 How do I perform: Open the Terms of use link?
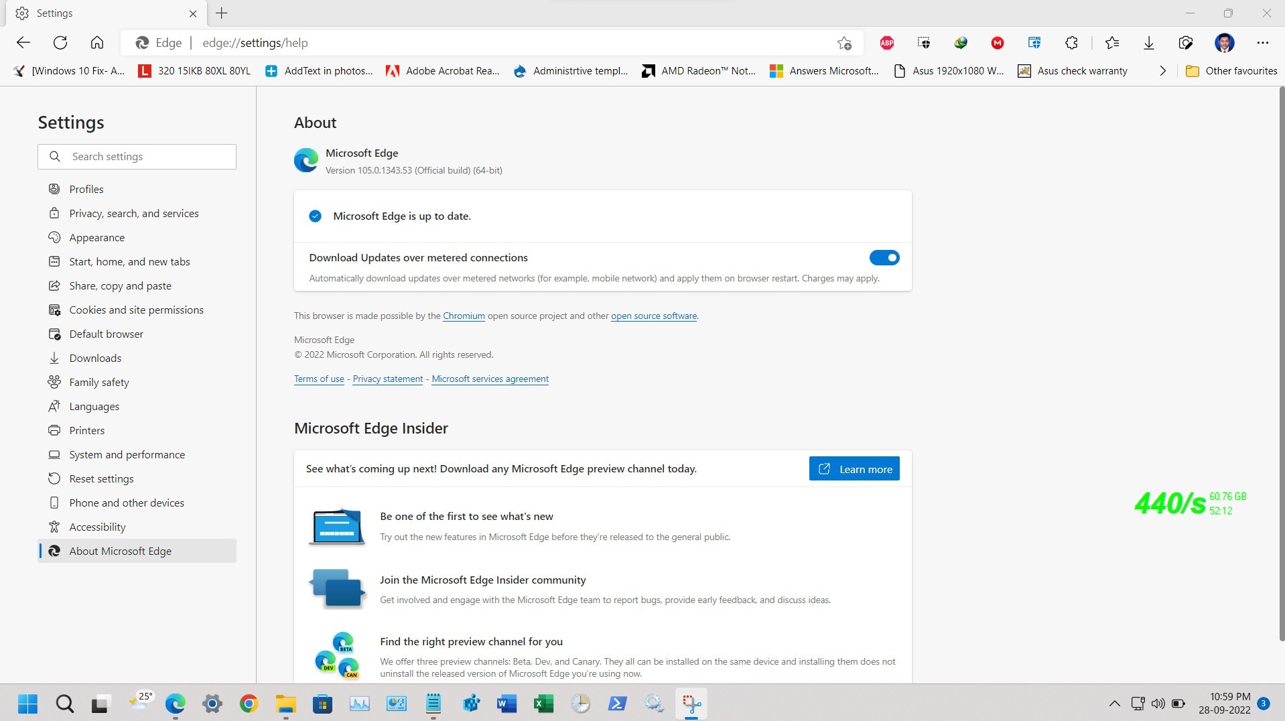pyautogui.click(x=319, y=379)
